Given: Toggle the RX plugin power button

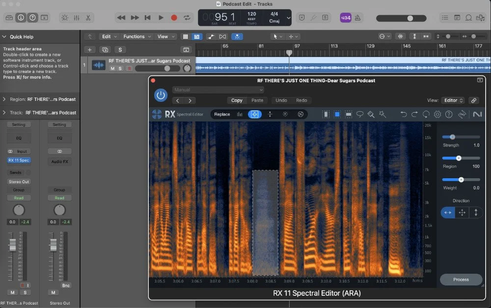Looking at the screenshot, I should [161, 95].
